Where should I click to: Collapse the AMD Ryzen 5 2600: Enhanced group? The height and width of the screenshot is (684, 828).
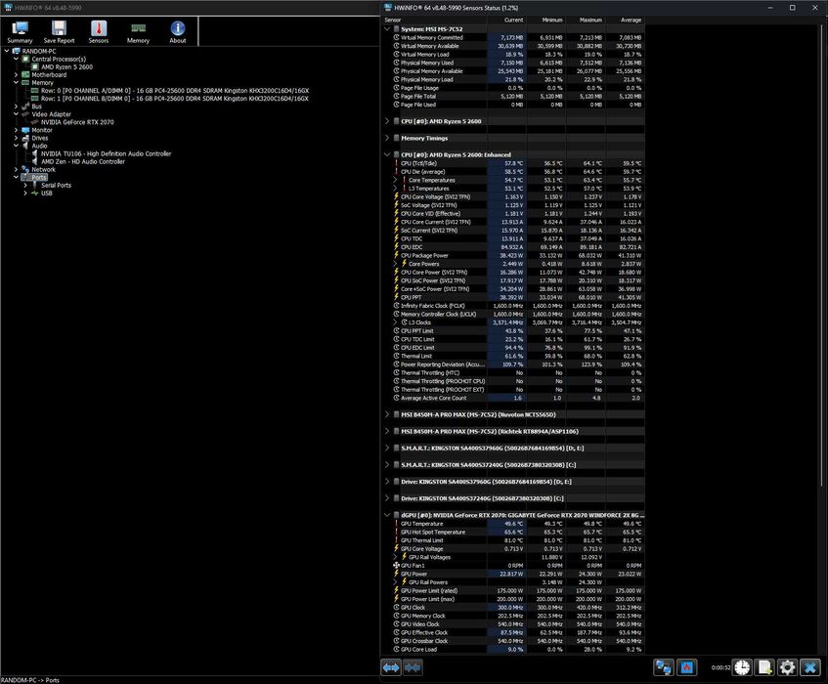pyautogui.click(x=387, y=154)
